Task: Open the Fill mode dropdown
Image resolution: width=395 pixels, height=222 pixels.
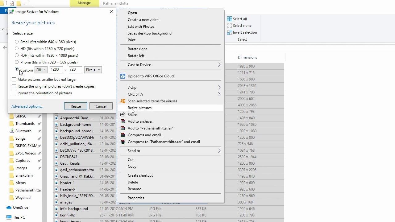Action: tap(41, 70)
